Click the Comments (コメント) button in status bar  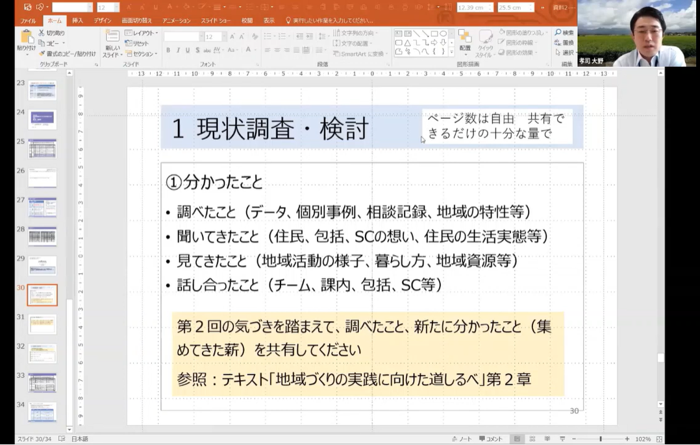[x=490, y=439]
